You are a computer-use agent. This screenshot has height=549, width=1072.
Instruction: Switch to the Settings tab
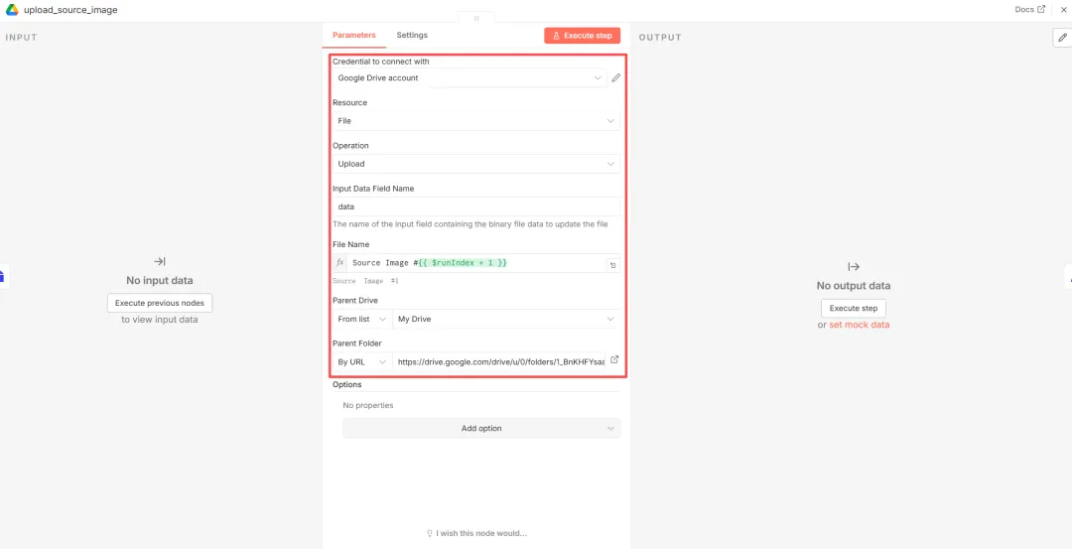(x=412, y=35)
